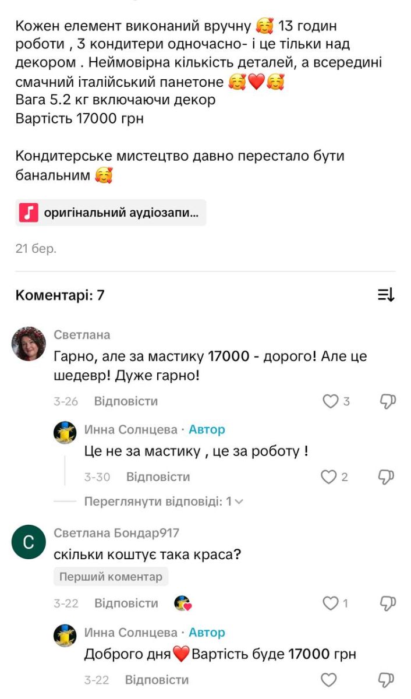Reply to Светлана's comment from 3-26
411x699 pixels.
coord(126,401)
